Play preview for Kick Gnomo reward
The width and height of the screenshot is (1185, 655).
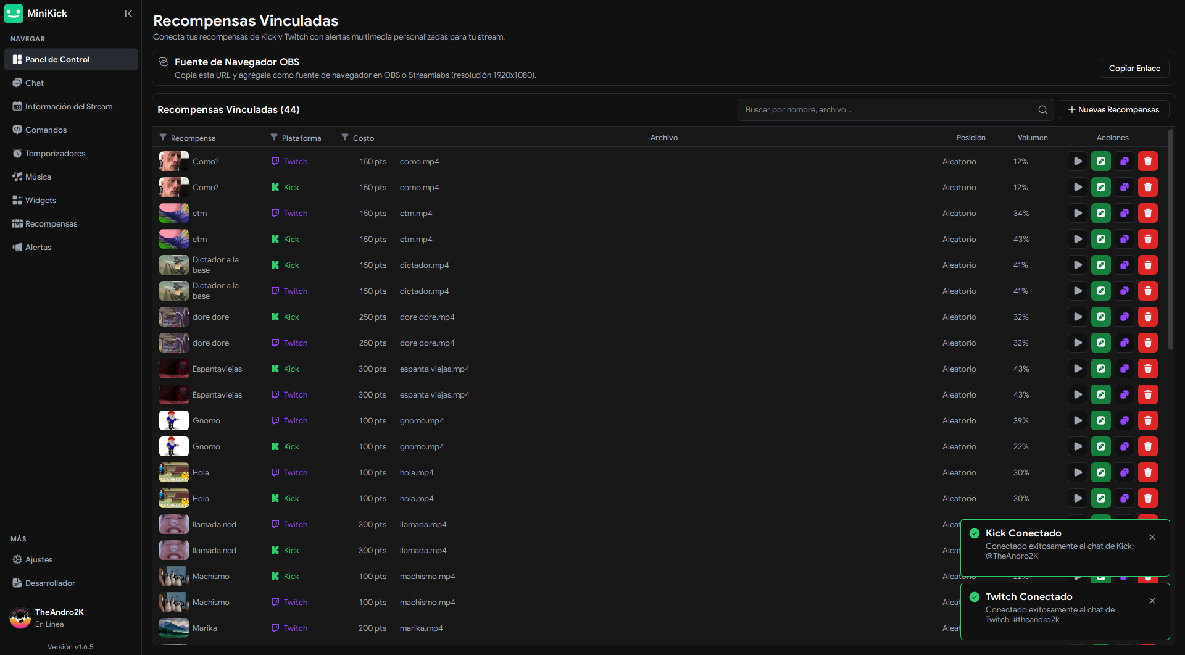1078,446
